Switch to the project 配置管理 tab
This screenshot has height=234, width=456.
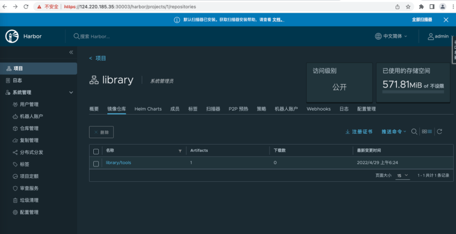pos(366,109)
